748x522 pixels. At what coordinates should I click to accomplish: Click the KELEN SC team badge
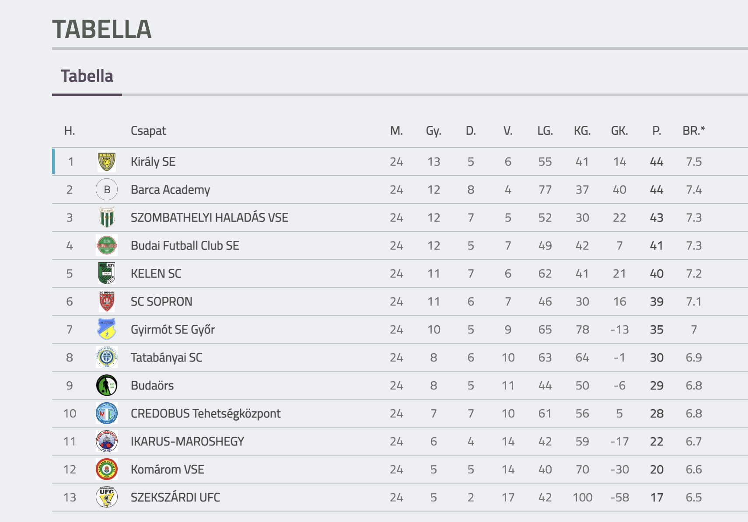pyautogui.click(x=107, y=274)
